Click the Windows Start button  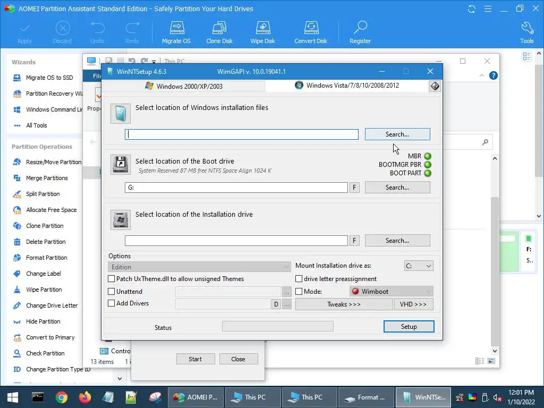pos(13,397)
